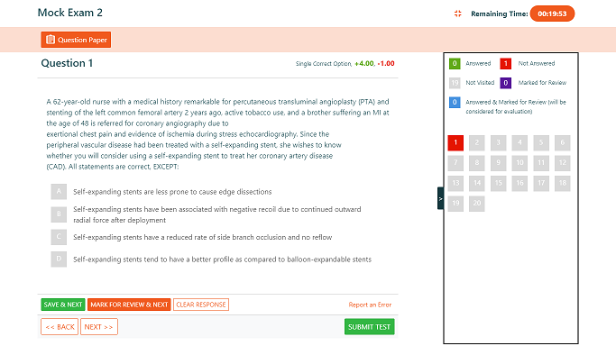Click the Next >> button
This screenshot has height=346, width=616.
pos(99,327)
